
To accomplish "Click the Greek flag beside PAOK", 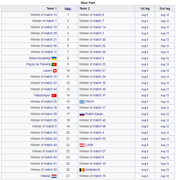I will (82, 102).
